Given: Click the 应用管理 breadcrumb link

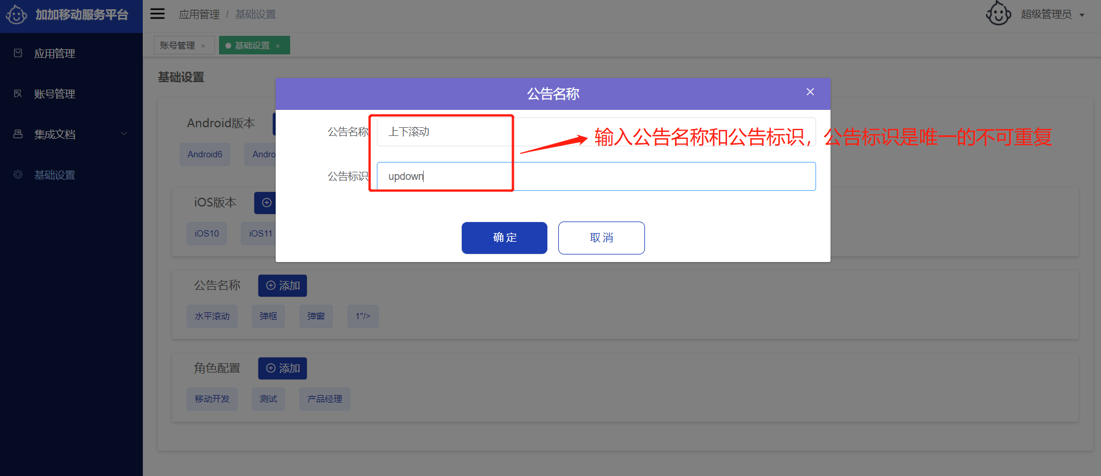Looking at the screenshot, I should [199, 14].
